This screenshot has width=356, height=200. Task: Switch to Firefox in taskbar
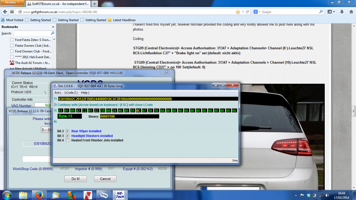pos(39,195)
